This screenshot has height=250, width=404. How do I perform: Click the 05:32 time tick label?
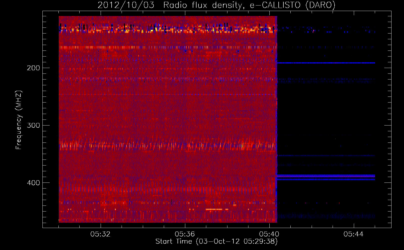[x=100, y=234]
